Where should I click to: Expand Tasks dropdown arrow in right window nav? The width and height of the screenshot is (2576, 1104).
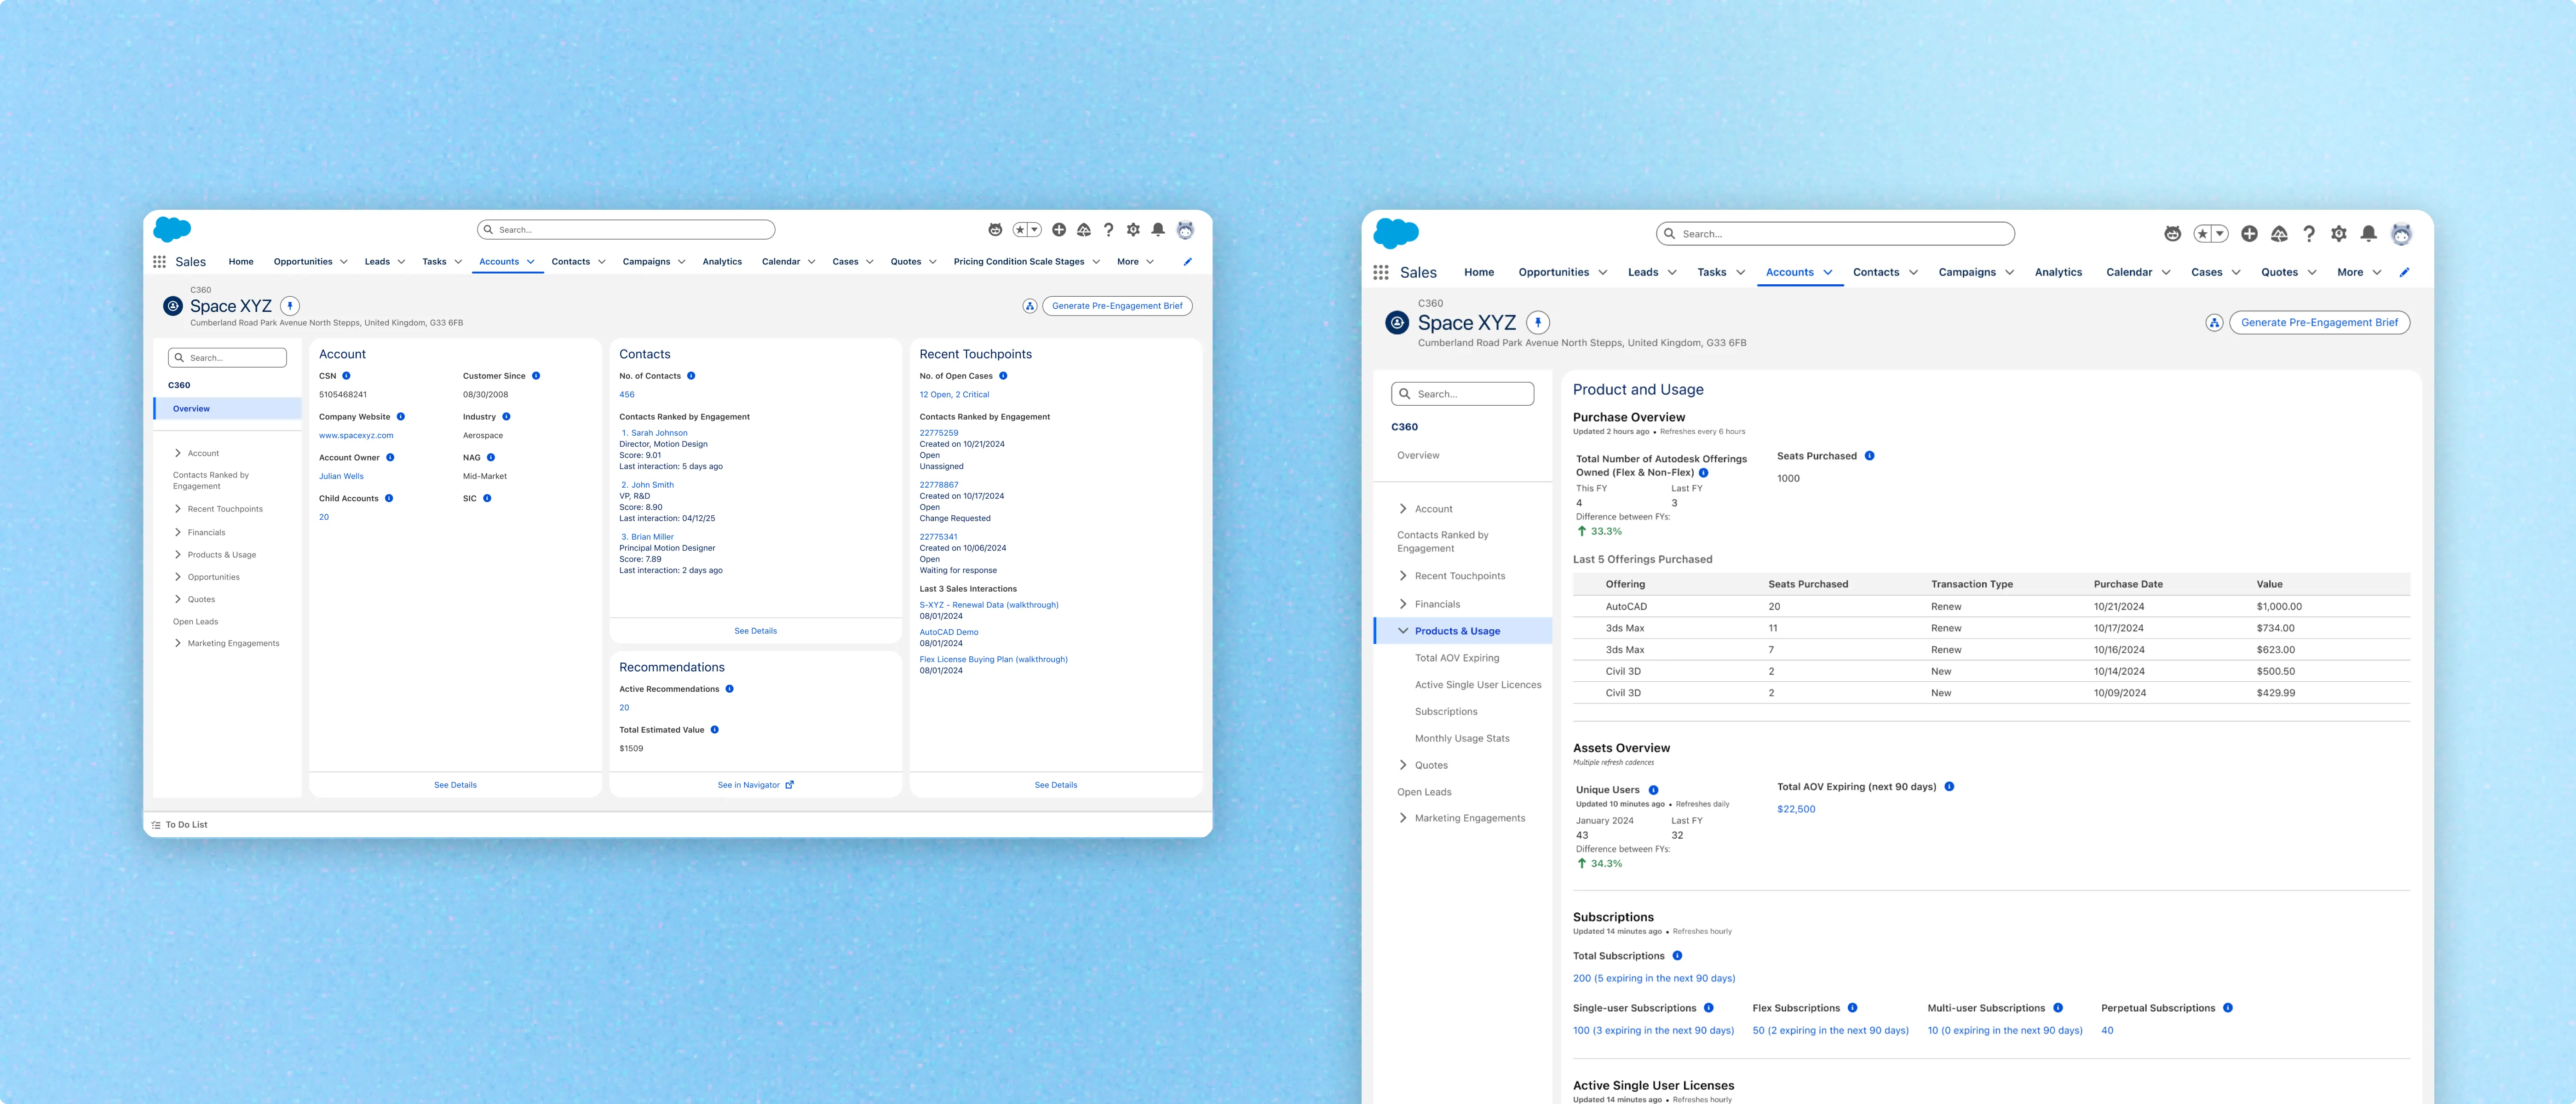click(1740, 272)
